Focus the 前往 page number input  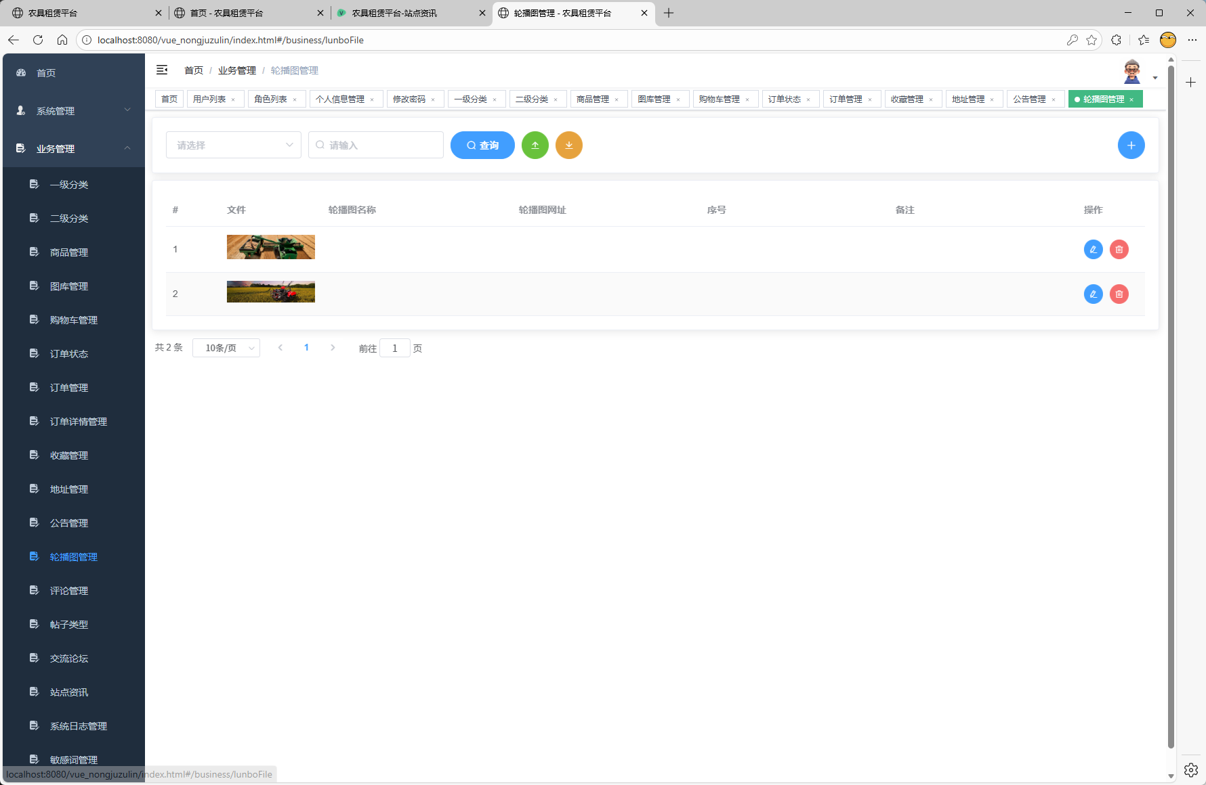point(395,348)
